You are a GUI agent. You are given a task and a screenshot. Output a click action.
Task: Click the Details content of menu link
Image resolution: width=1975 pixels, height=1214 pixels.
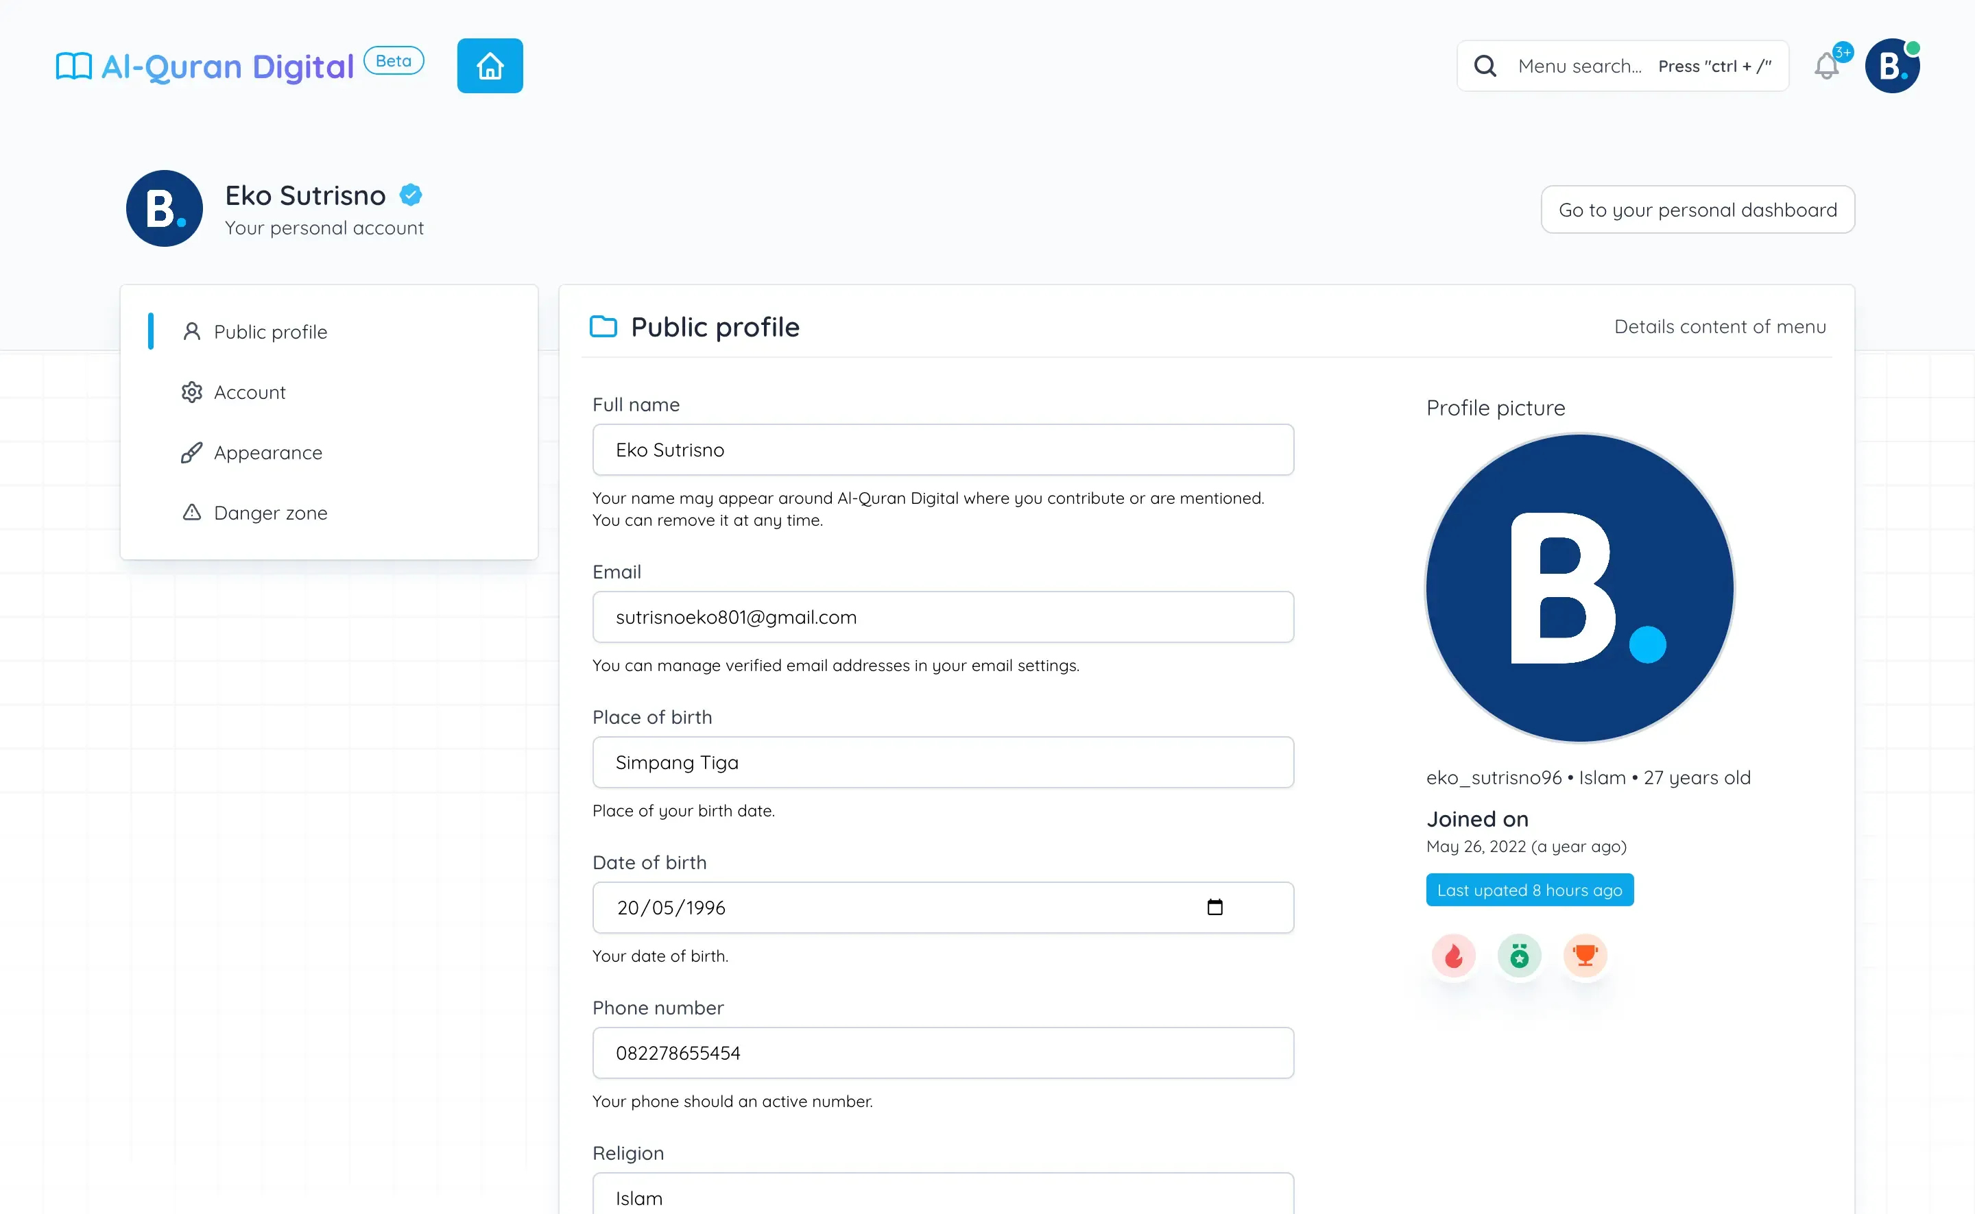pyautogui.click(x=1720, y=326)
